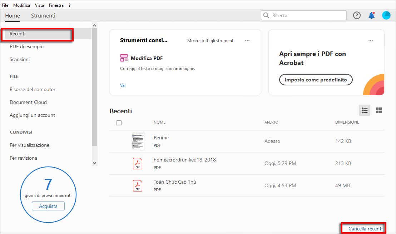
Task: Click the Modifica PDF tool icon
Action: pyautogui.click(x=124, y=58)
